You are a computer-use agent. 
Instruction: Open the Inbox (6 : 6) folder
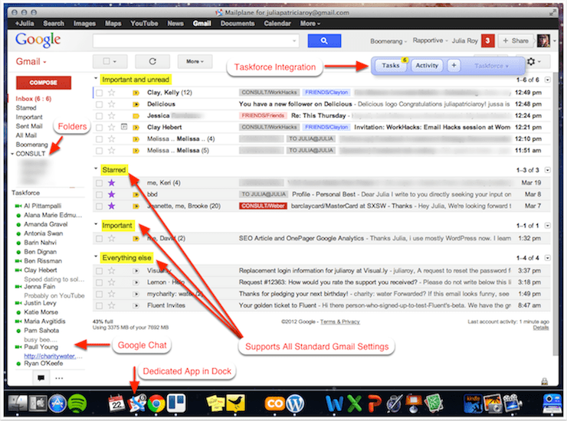(x=33, y=99)
